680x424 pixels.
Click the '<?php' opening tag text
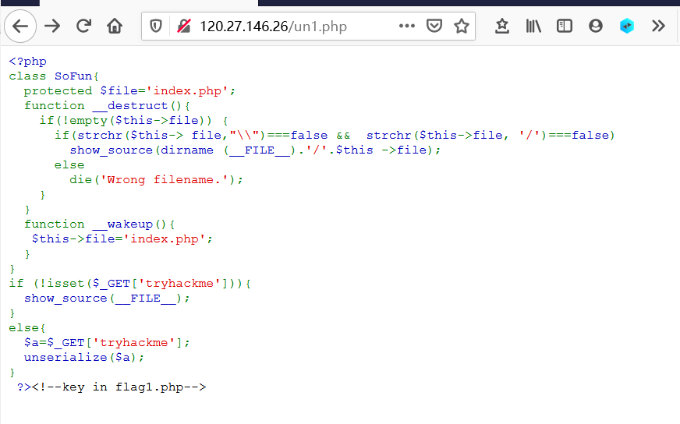28,62
